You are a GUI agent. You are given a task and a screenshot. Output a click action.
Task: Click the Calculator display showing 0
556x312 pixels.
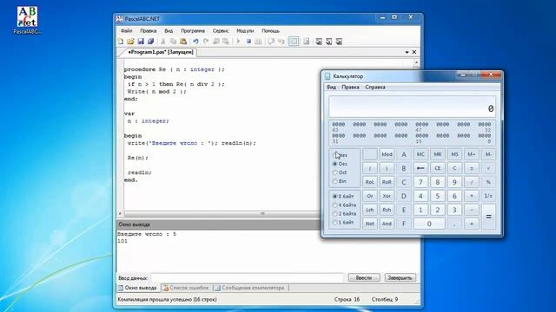coord(412,107)
